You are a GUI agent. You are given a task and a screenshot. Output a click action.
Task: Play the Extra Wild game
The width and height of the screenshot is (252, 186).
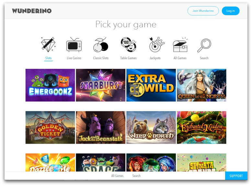tap(151, 85)
